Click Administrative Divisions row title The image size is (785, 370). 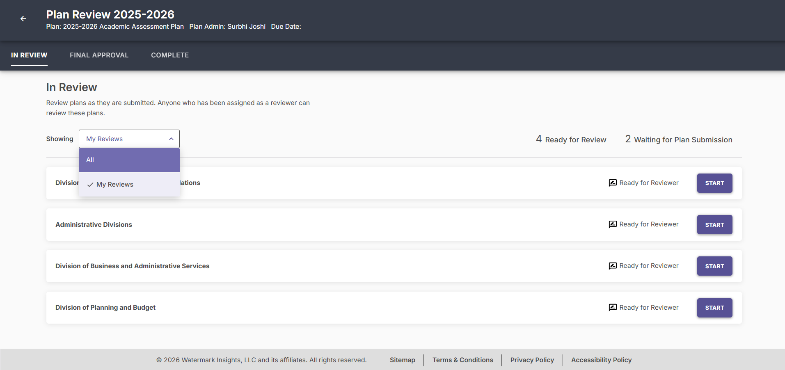(94, 224)
